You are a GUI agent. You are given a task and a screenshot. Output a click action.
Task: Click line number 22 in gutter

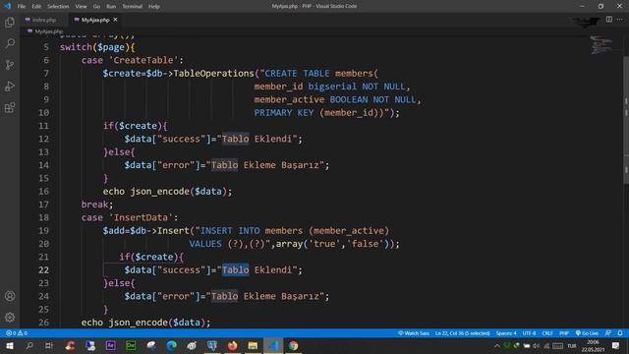43,270
